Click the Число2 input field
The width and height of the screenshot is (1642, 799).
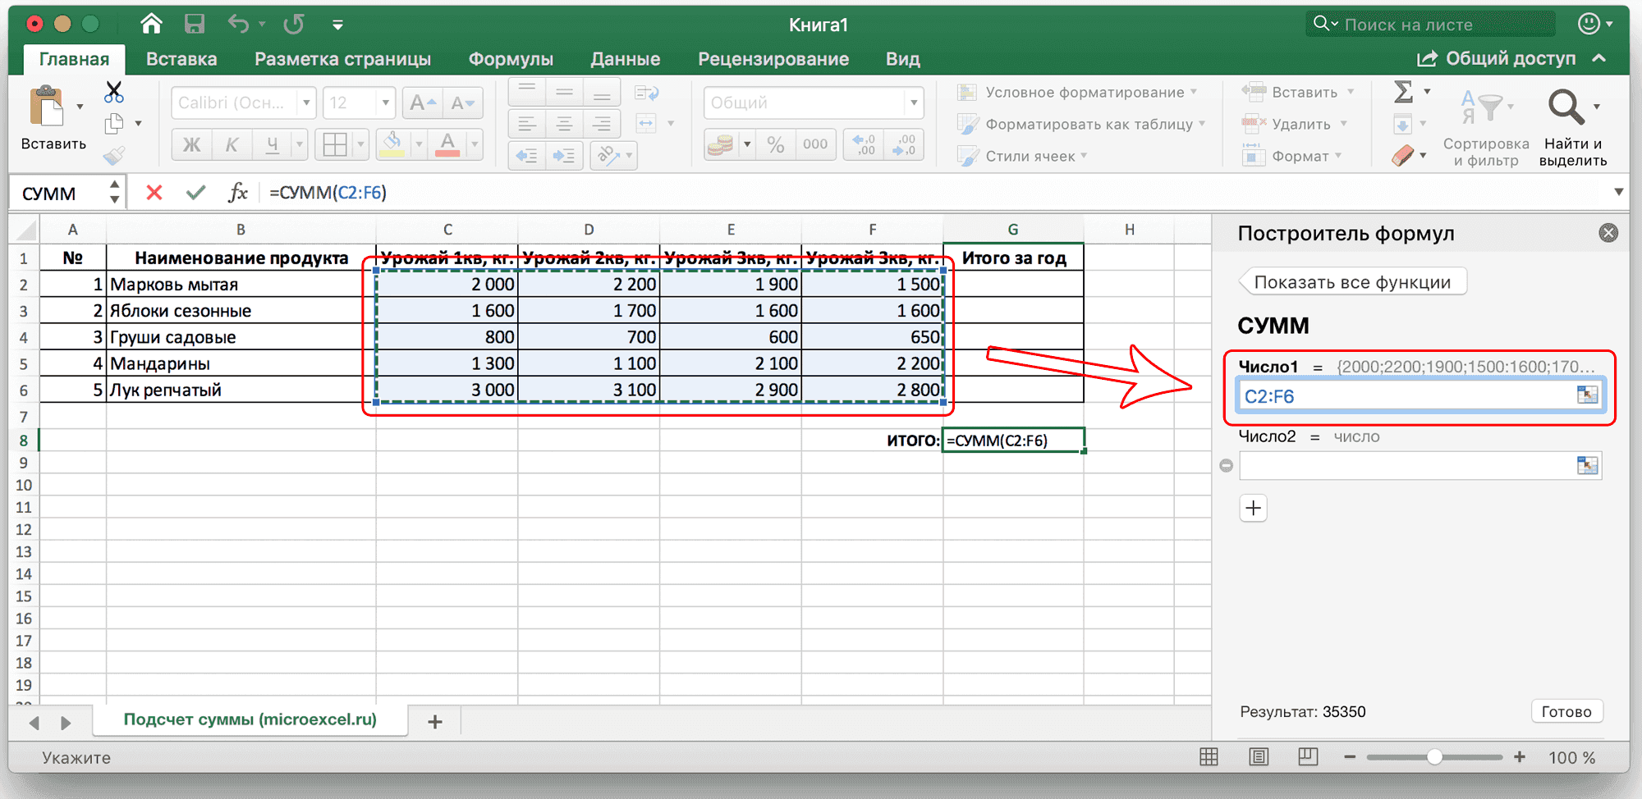coord(1412,465)
